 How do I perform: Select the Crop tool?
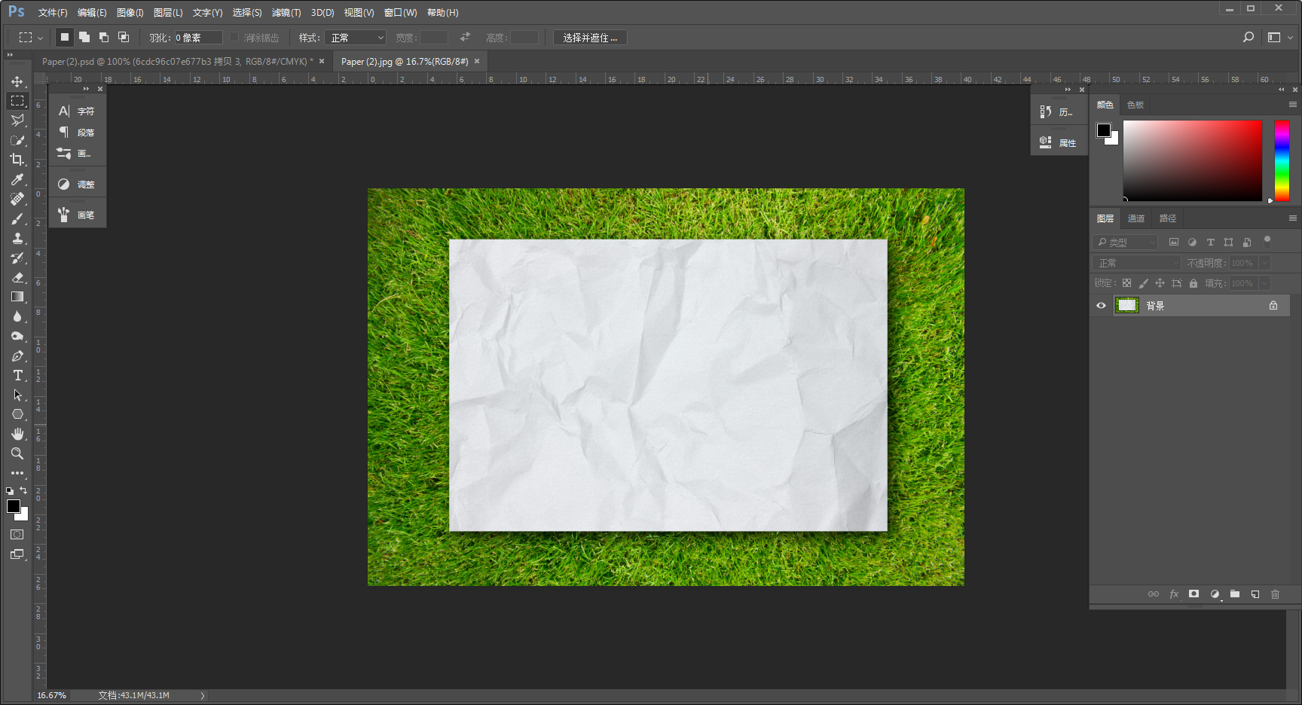(x=17, y=160)
